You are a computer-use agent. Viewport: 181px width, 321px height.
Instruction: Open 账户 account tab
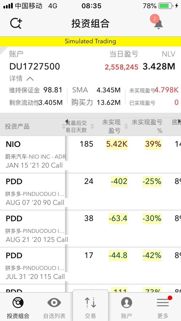(126, 307)
